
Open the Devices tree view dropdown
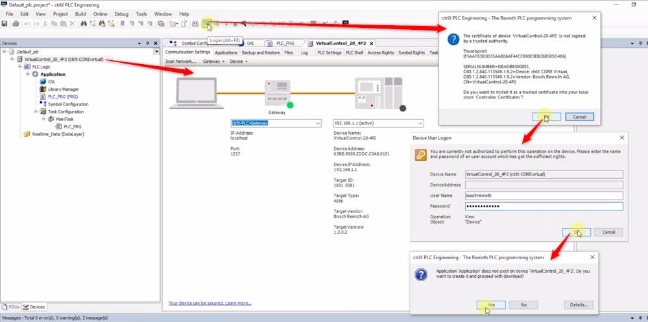156,52
